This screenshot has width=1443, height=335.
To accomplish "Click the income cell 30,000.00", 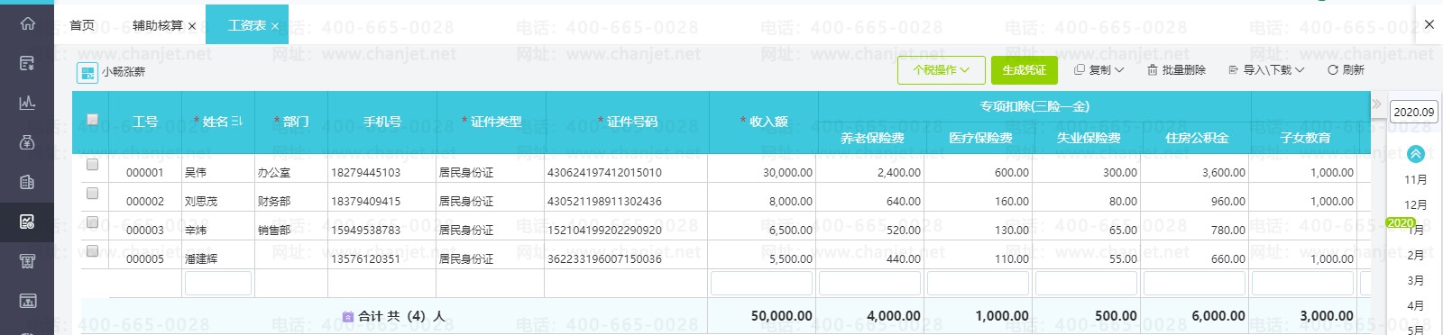I will tap(787, 172).
